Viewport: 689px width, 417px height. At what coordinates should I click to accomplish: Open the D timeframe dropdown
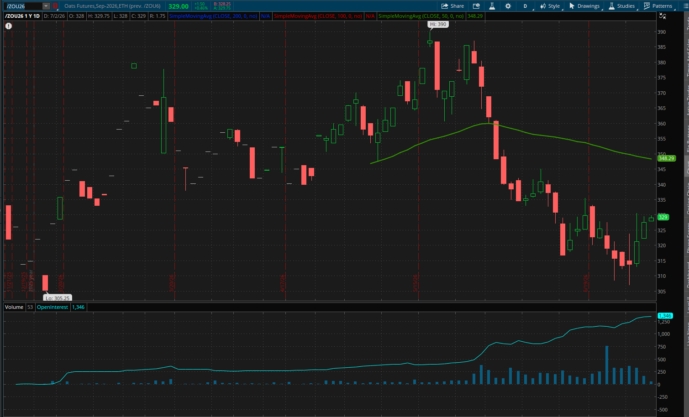coord(525,6)
